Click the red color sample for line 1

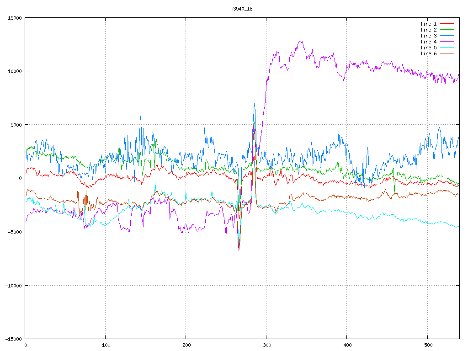click(447, 24)
